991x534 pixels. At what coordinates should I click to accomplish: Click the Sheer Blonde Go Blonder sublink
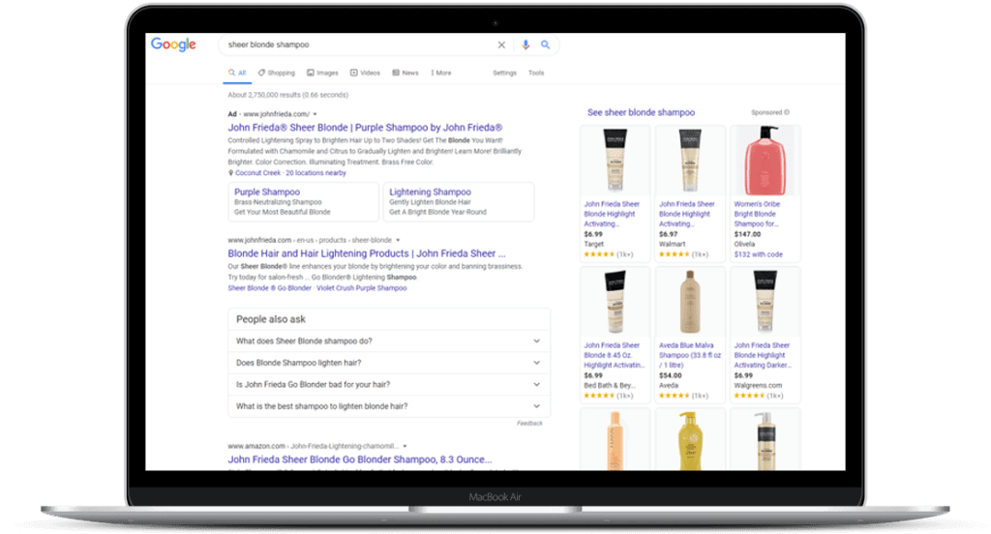click(x=269, y=288)
